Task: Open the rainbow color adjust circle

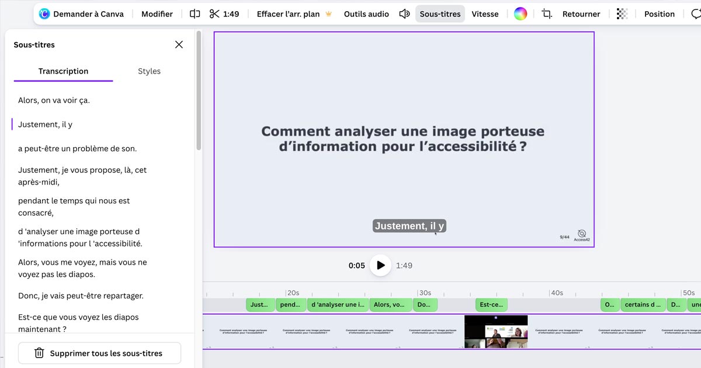Action: coord(520,14)
